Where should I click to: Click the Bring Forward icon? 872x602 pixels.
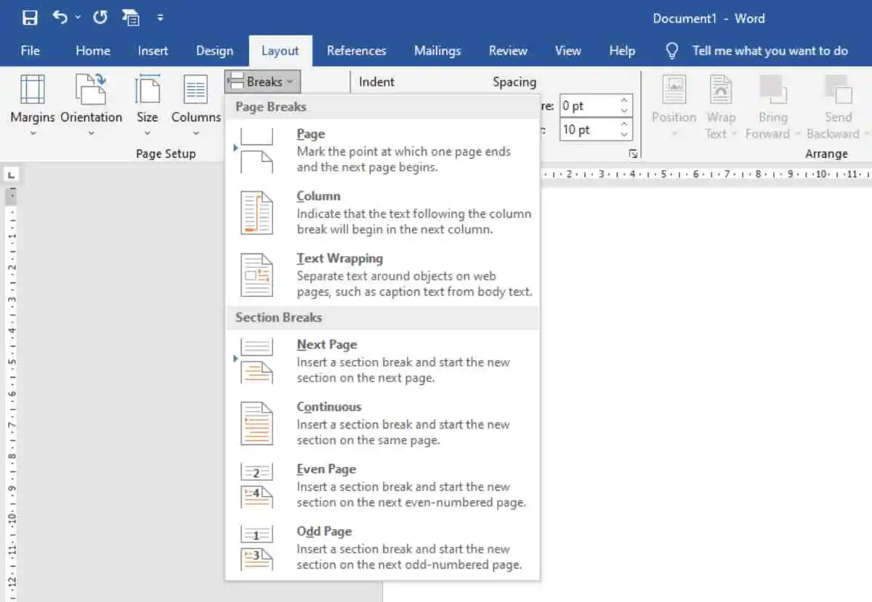pos(772,89)
